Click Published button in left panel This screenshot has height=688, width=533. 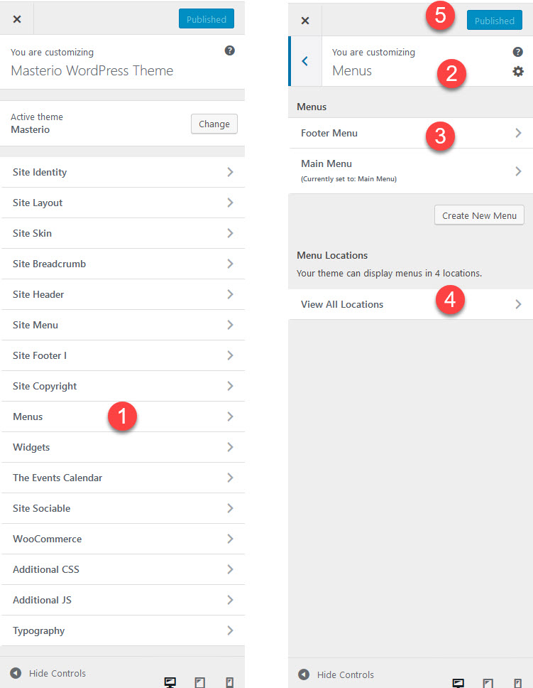[x=207, y=19]
